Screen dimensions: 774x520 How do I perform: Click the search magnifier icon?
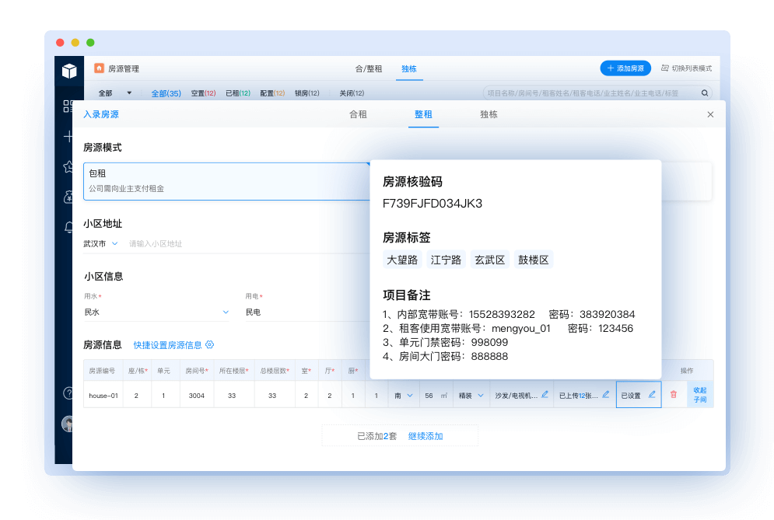(x=705, y=92)
